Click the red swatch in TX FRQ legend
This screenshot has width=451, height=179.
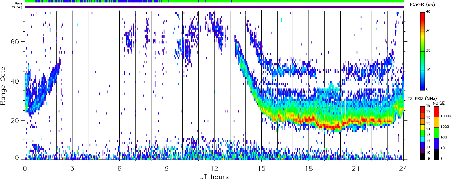coord(423,109)
